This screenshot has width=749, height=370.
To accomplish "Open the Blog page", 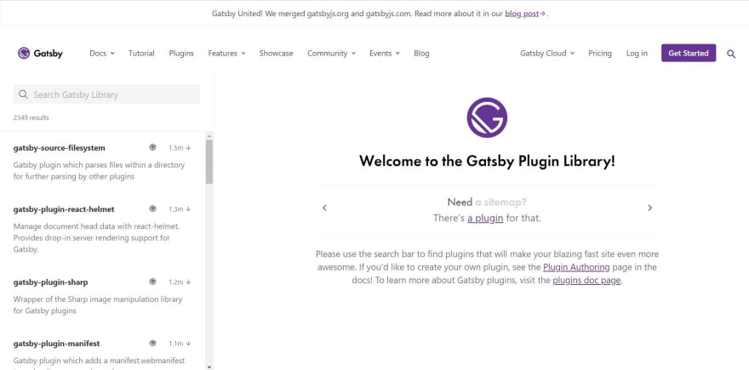I will pyautogui.click(x=421, y=54).
